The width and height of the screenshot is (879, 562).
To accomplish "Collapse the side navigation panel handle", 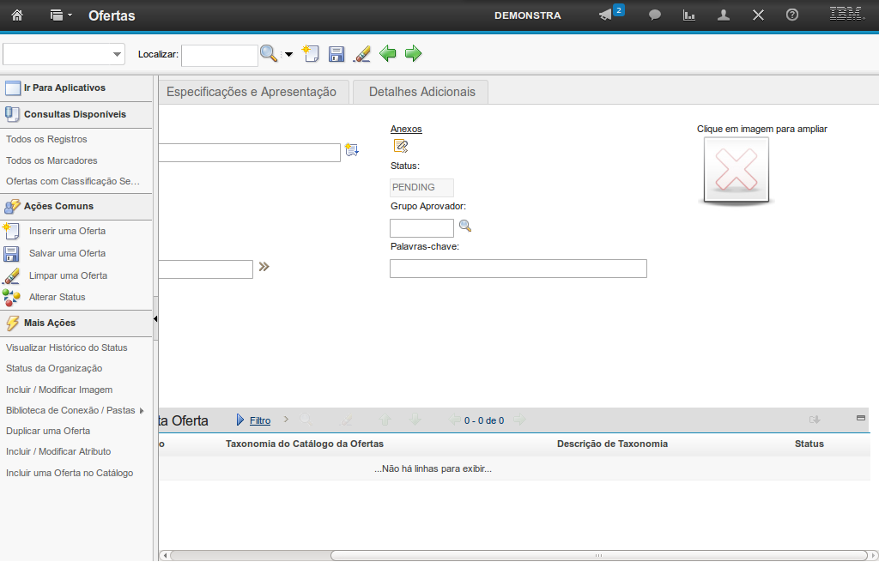I will (x=155, y=318).
